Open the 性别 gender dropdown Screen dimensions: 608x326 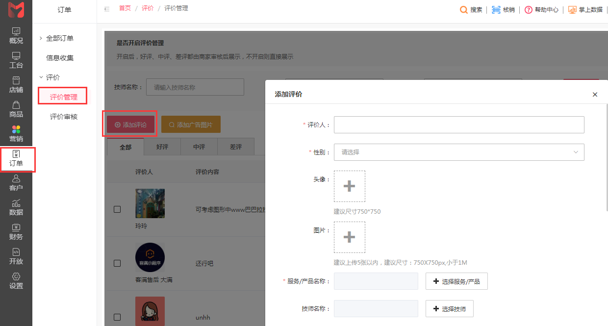pyautogui.click(x=459, y=152)
